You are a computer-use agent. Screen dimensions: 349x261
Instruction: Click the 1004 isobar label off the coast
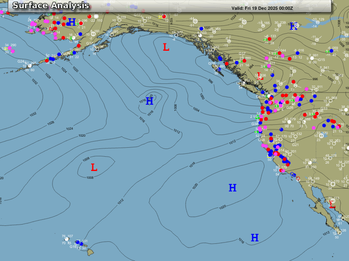tap(196, 109)
